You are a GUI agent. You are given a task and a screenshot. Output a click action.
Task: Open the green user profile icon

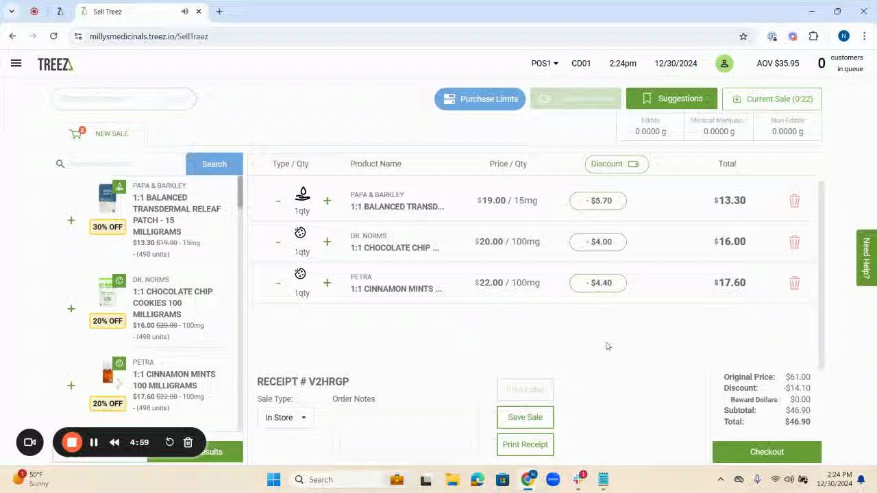[x=724, y=64]
